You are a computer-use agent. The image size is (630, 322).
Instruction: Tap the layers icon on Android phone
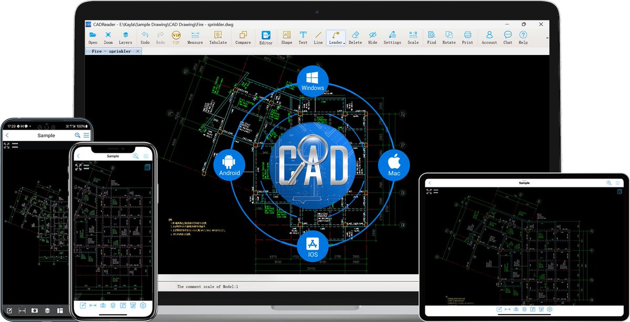click(x=47, y=310)
